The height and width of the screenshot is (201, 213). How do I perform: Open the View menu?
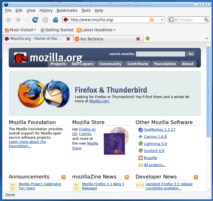(31, 10)
